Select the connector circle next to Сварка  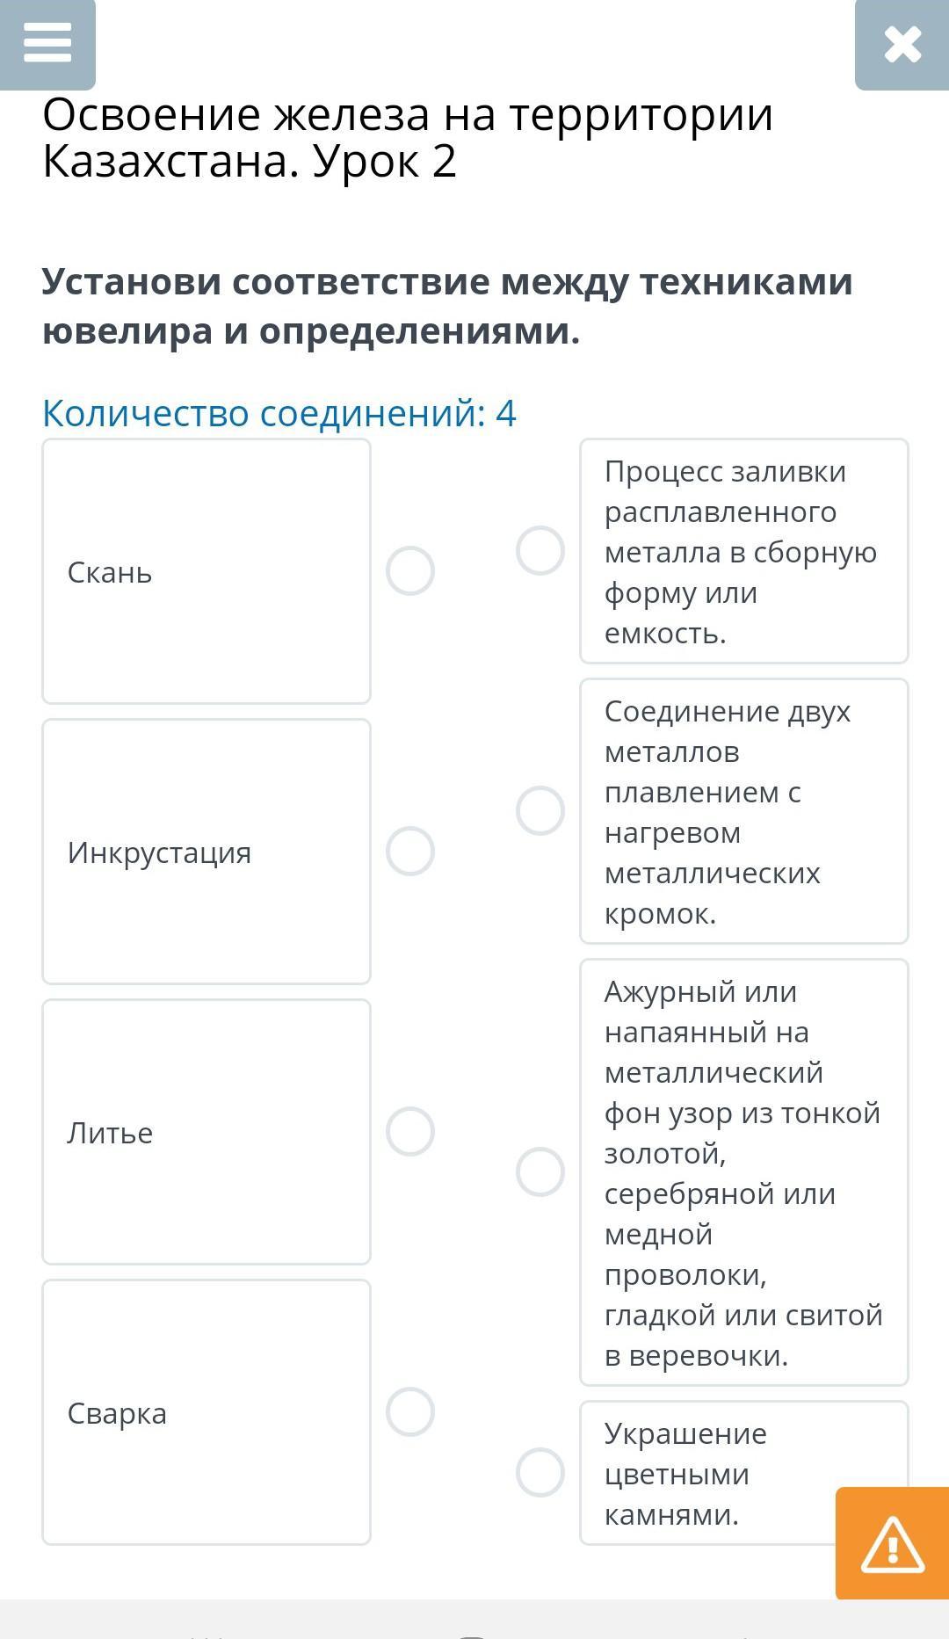[x=410, y=1412]
